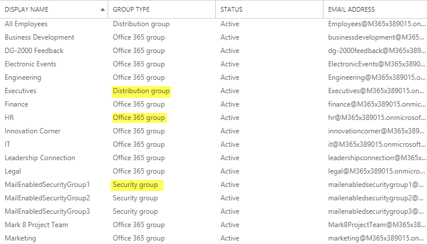Click Distribution group type for Executives
Viewport: 427px width, 244px height.
click(x=141, y=91)
